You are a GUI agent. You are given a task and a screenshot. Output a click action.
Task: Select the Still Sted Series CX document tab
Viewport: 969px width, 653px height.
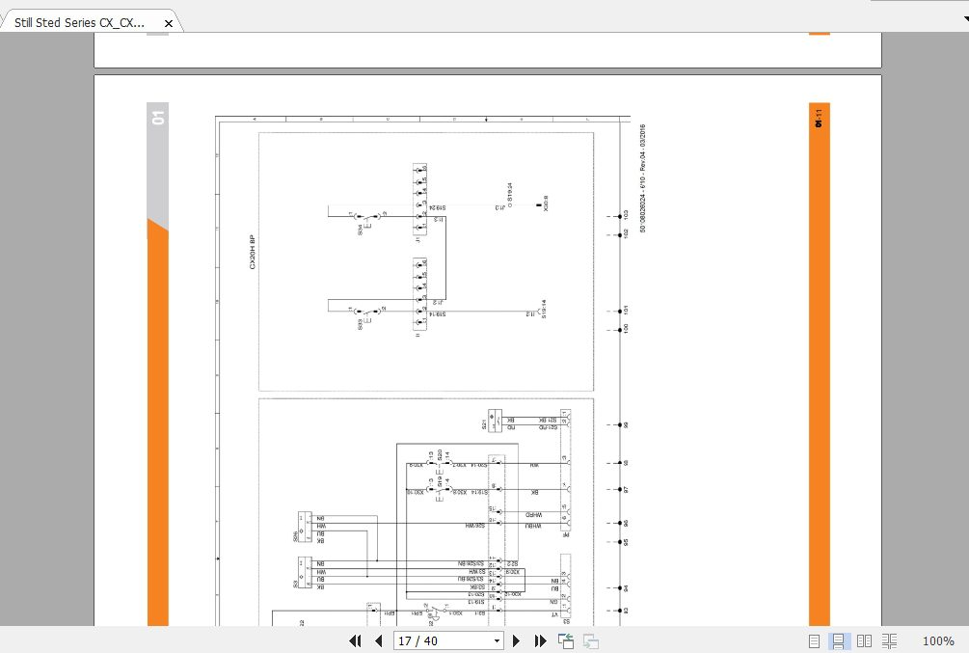pyautogui.click(x=80, y=23)
